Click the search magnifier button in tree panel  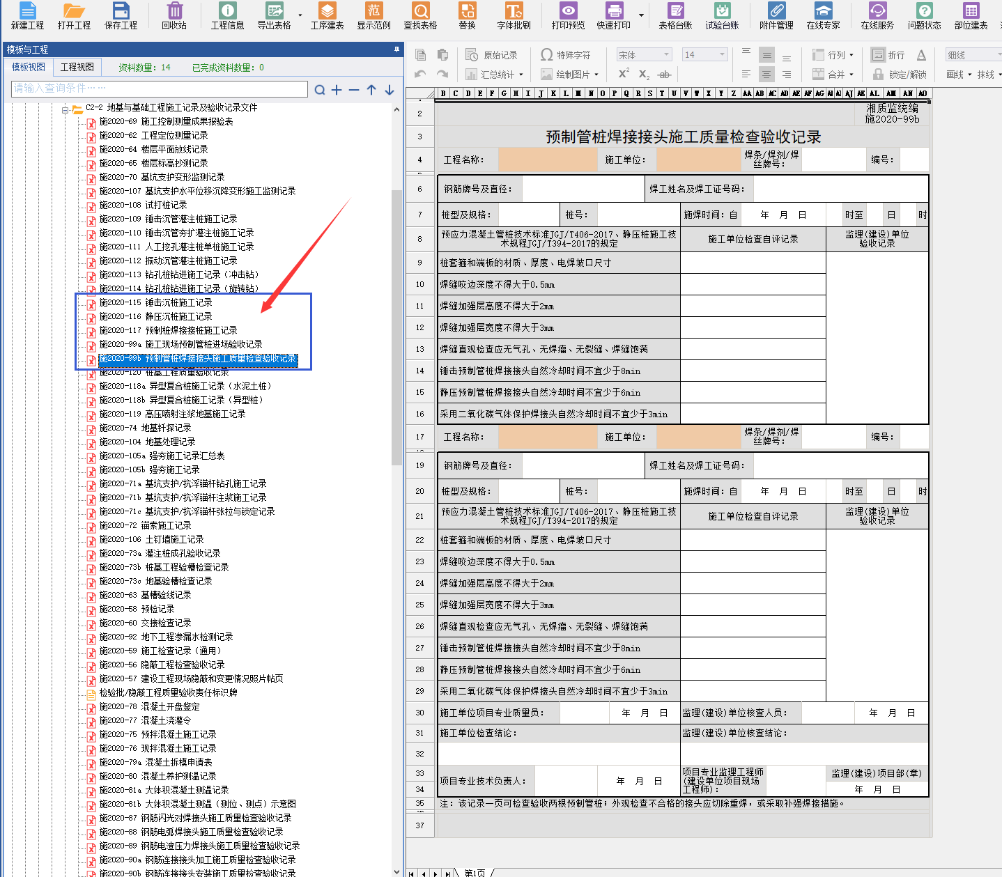click(x=320, y=89)
